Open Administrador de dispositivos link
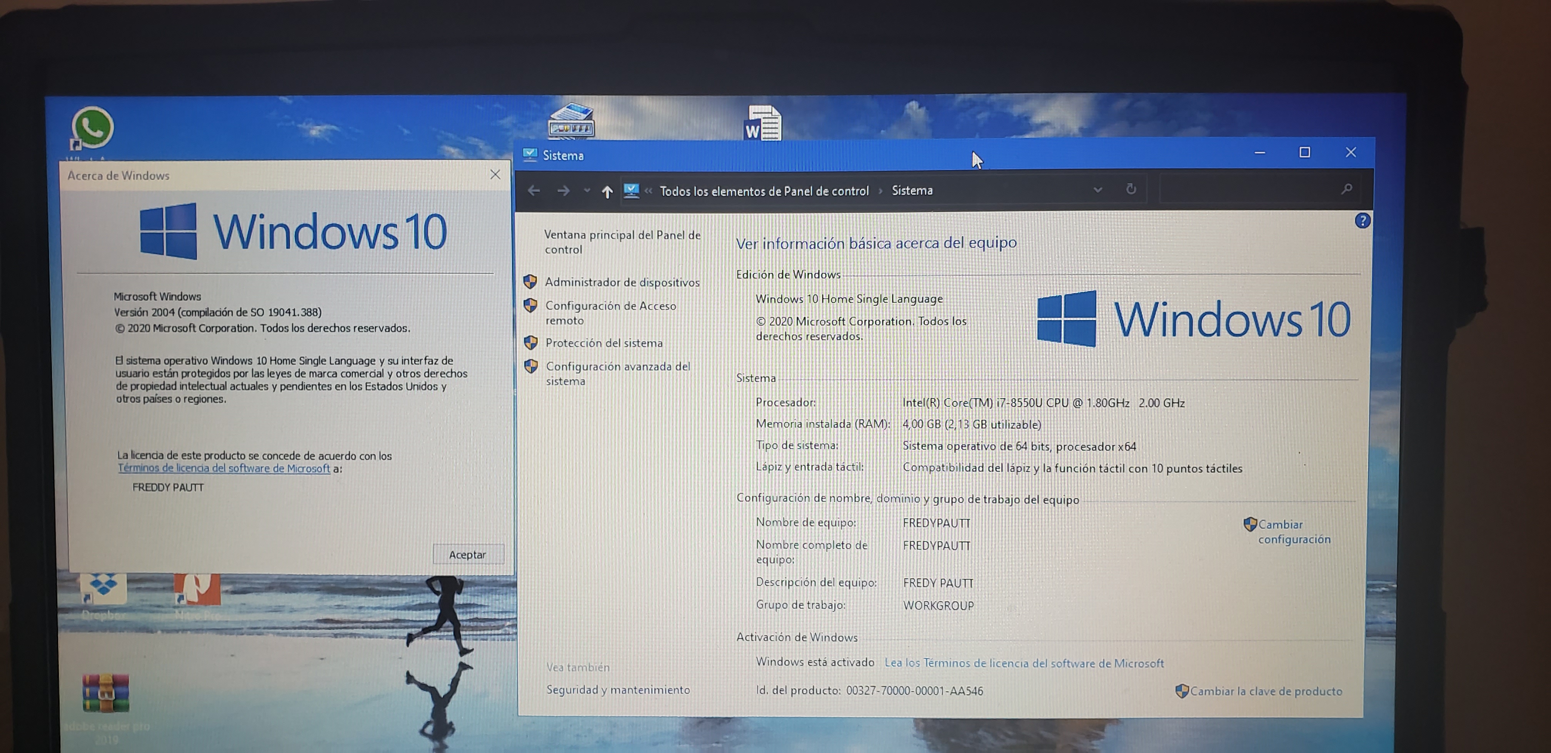This screenshot has height=753, width=1551. click(x=622, y=282)
